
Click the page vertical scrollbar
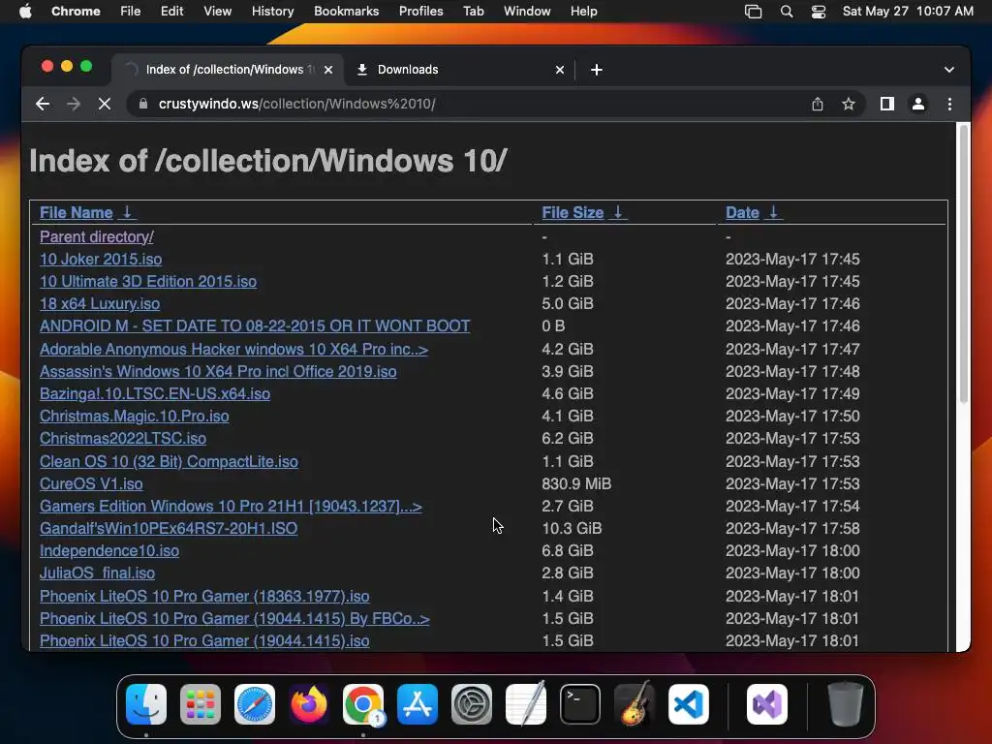(964, 264)
